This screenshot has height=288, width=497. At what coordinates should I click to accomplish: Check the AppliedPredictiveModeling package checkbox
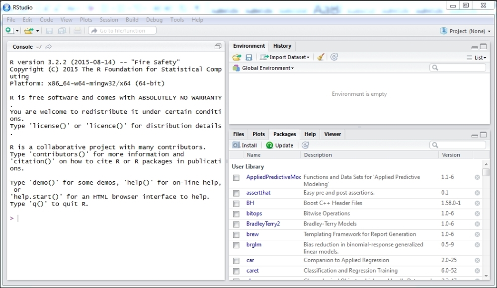[x=236, y=178]
